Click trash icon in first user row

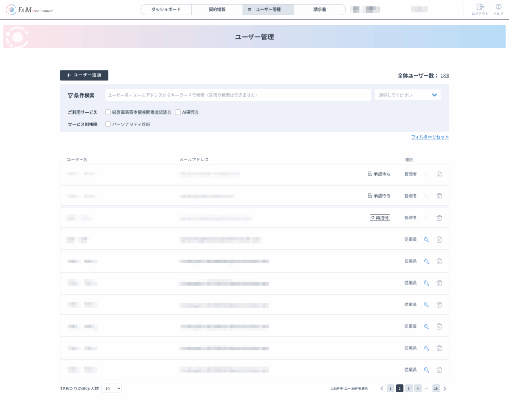(439, 174)
